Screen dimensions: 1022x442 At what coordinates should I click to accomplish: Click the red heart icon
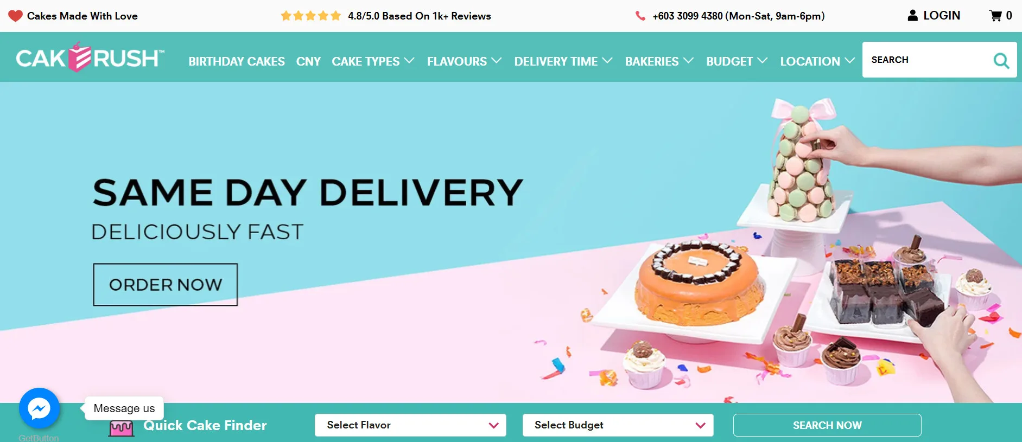[x=15, y=16]
